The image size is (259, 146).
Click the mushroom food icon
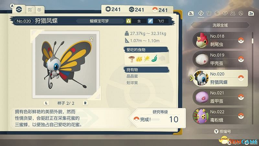131,59
